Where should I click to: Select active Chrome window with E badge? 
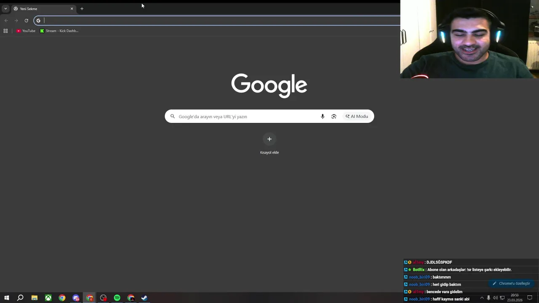[90, 298]
